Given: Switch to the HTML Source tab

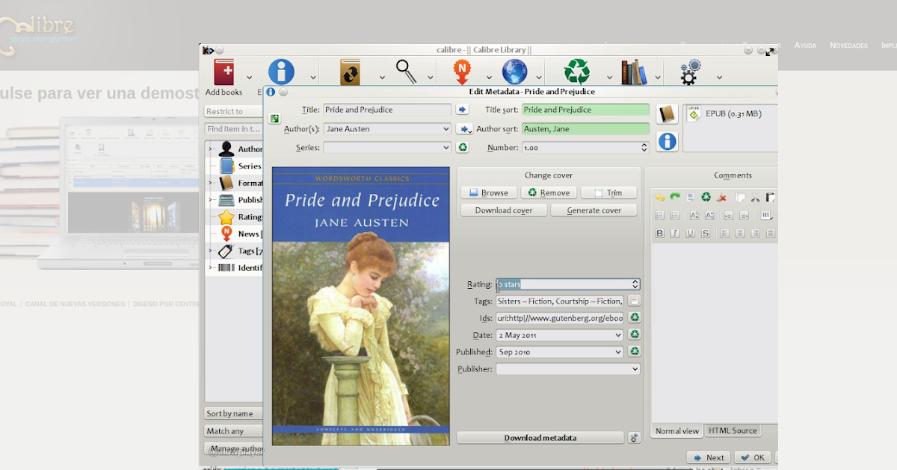Looking at the screenshot, I should click(x=733, y=430).
